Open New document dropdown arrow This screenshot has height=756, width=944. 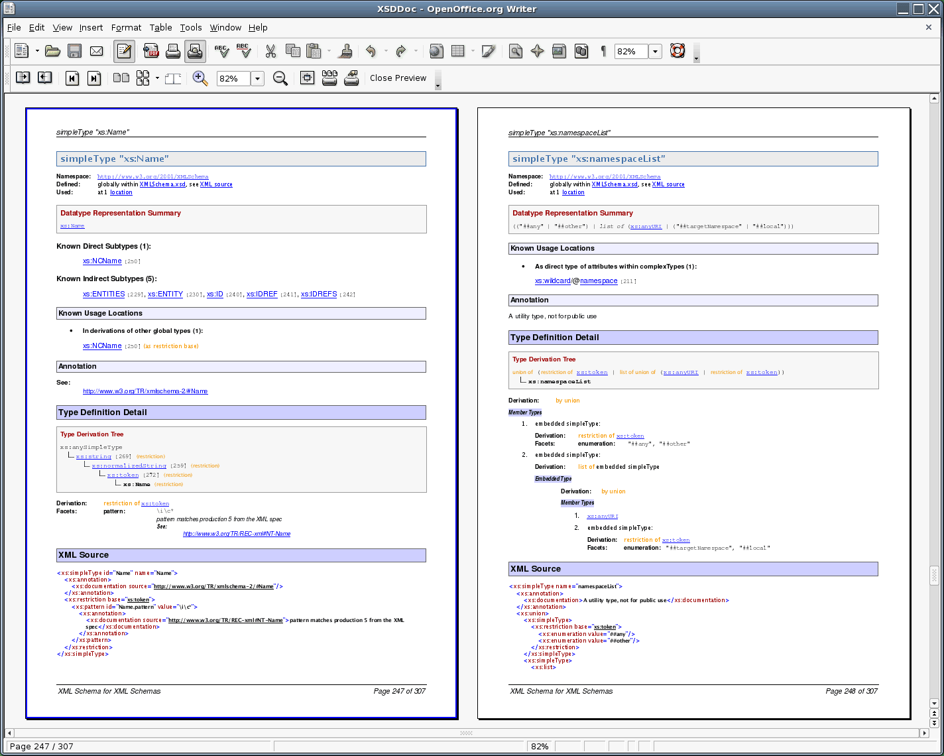click(x=37, y=51)
